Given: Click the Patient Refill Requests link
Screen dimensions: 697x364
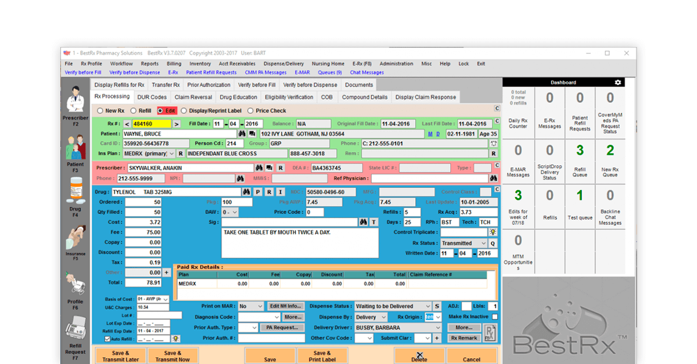Looking at the screenshot, I should (211, 72).
